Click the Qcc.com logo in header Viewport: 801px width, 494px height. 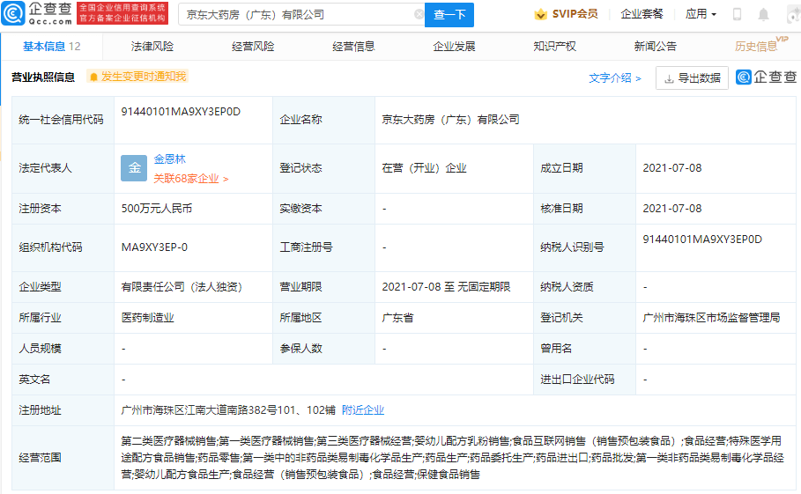37,13
